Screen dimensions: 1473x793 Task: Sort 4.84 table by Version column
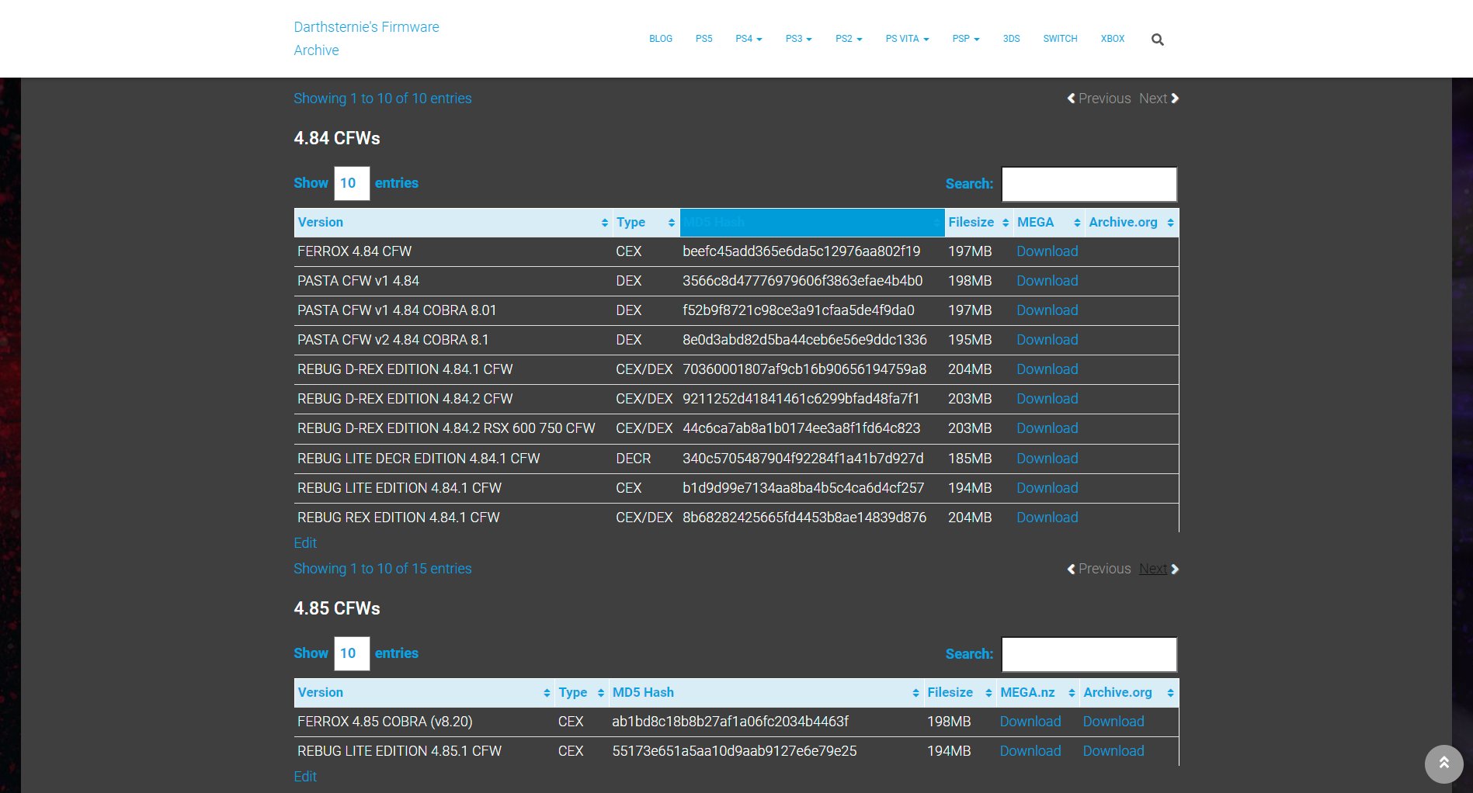click(x=453, y=223)
